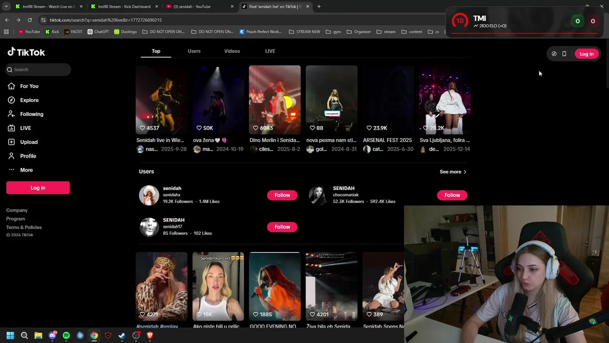The image size is (609, 343).
Task: Switch to 'Kick Dashboard' browser tab
Action: 124,7
